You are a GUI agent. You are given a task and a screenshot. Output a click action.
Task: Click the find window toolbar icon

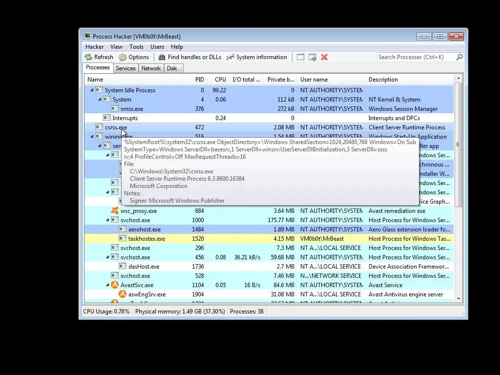click(x=300, y=57)
